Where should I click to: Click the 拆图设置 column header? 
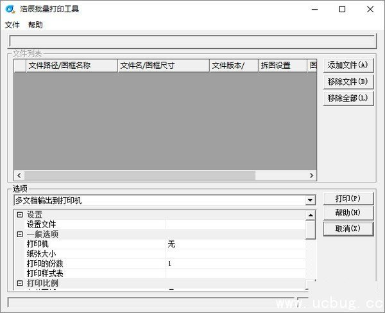[x=282, y=66]
